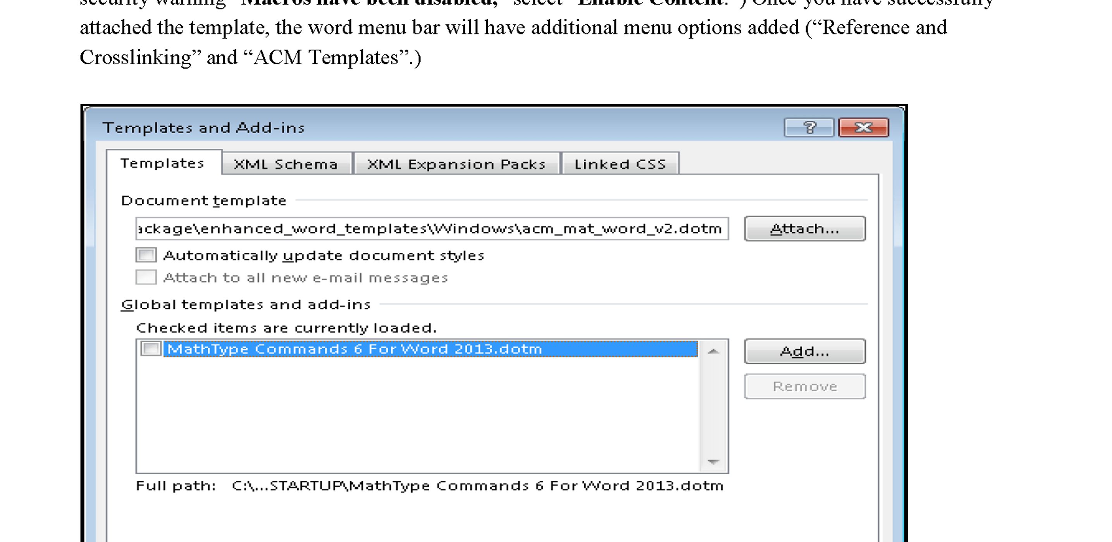Screen dimensions: 1112x542
Task: Enable Automatically update document styles
Action: [146, 255]
